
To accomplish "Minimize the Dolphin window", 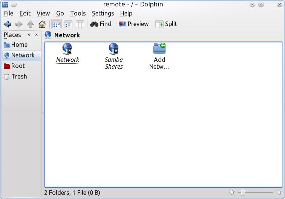I will [252, 5].
